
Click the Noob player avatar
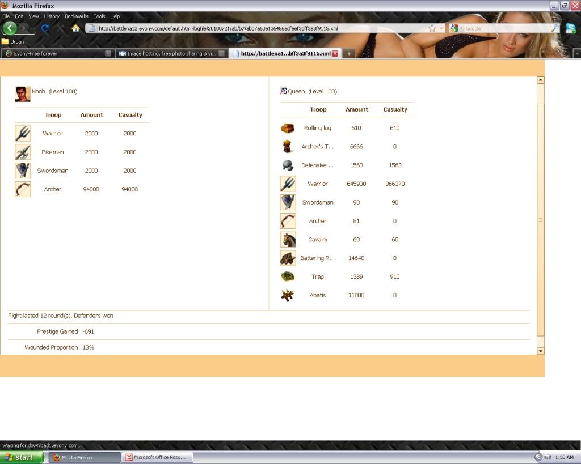[x=23, y=94]
